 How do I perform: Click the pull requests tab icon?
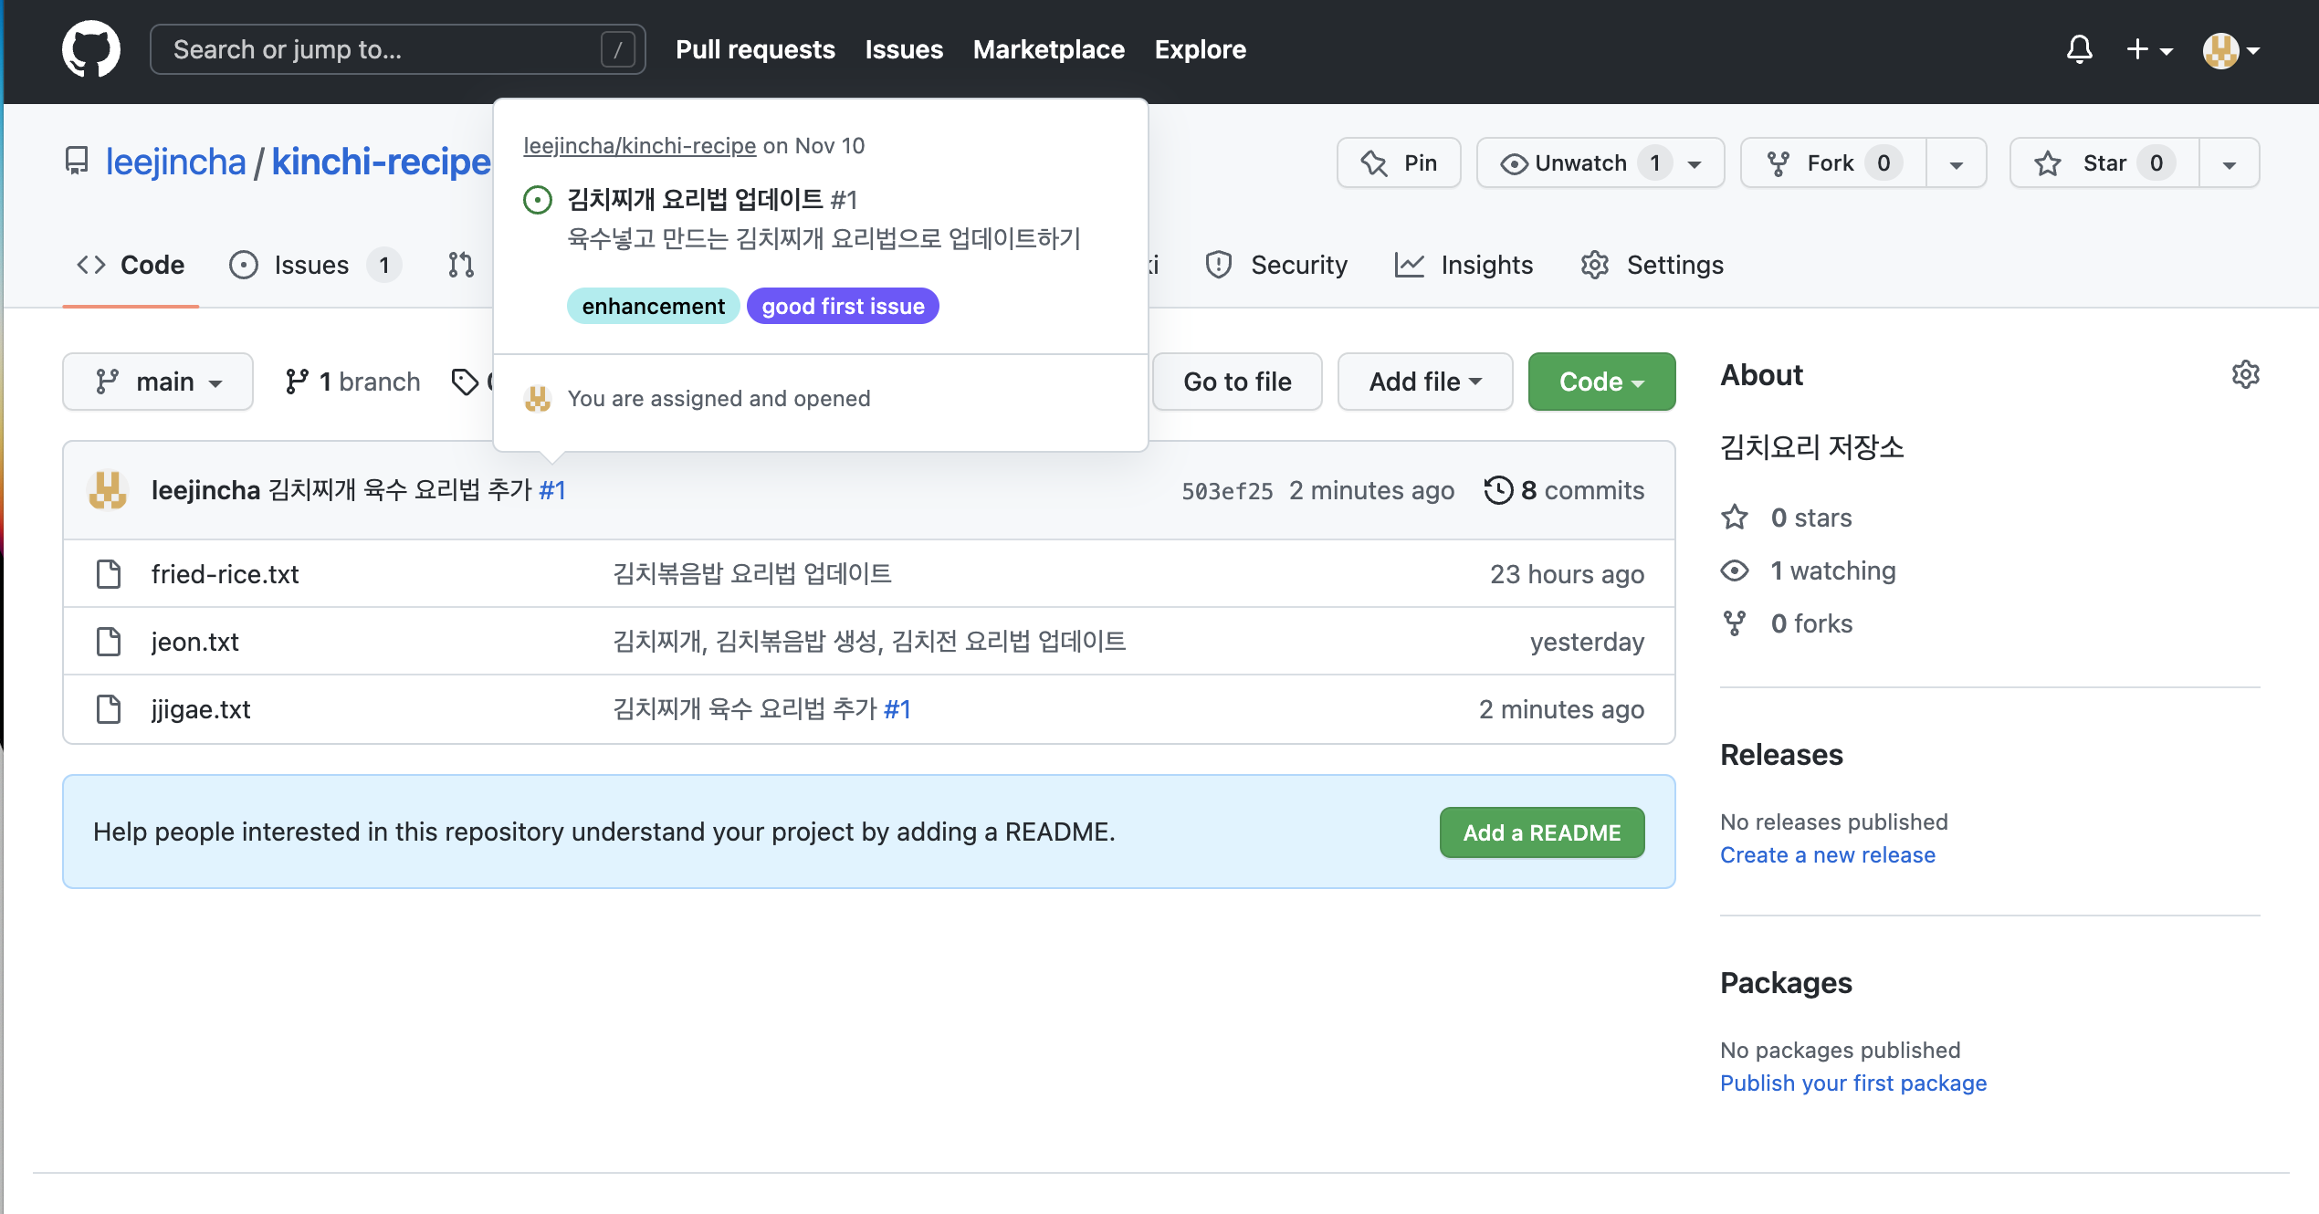(461, 265)
